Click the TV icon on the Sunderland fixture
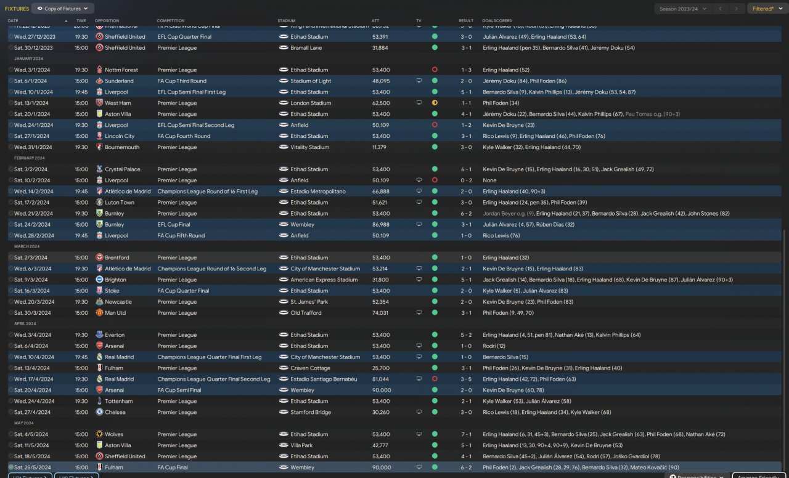 point(419,81)
